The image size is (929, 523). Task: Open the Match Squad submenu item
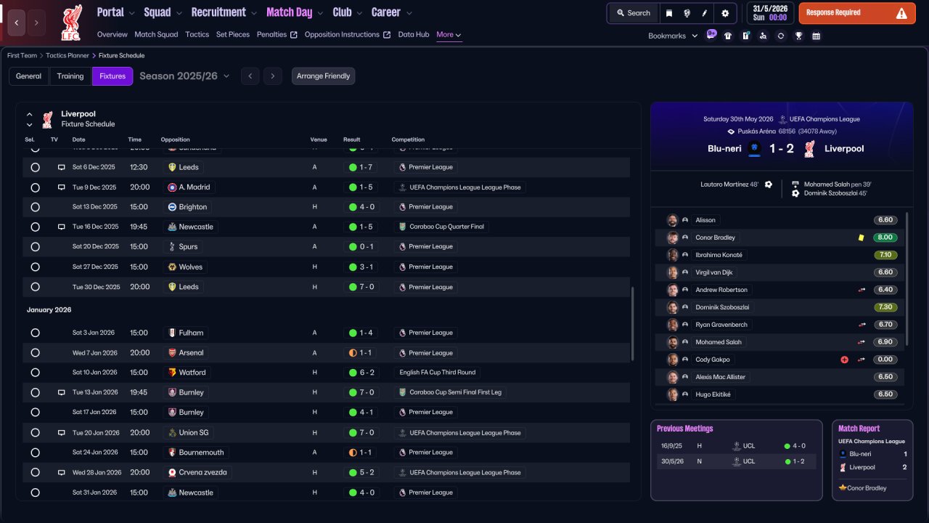click(156, 35)
